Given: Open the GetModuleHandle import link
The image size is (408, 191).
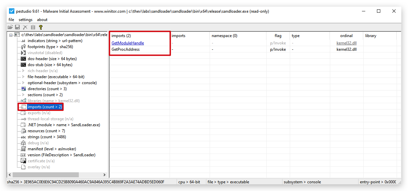Looking at the screenshot, I should [128, 43].
